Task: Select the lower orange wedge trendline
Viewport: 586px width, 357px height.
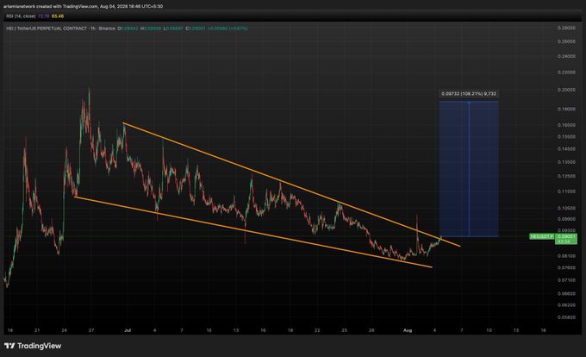Action: point(253,232)
